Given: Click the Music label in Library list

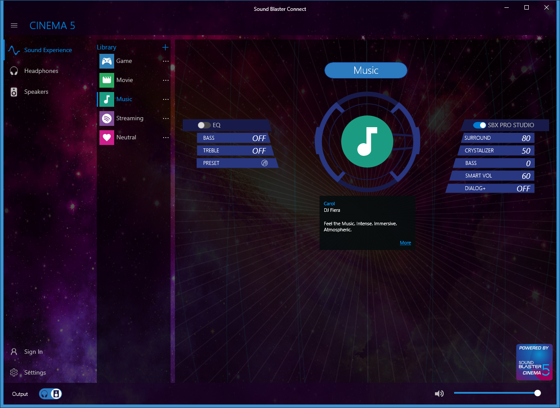Looking at the screenshot, I should [x=124, y=99].
